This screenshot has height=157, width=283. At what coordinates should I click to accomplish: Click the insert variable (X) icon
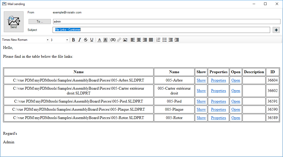(x=113, y=40)
